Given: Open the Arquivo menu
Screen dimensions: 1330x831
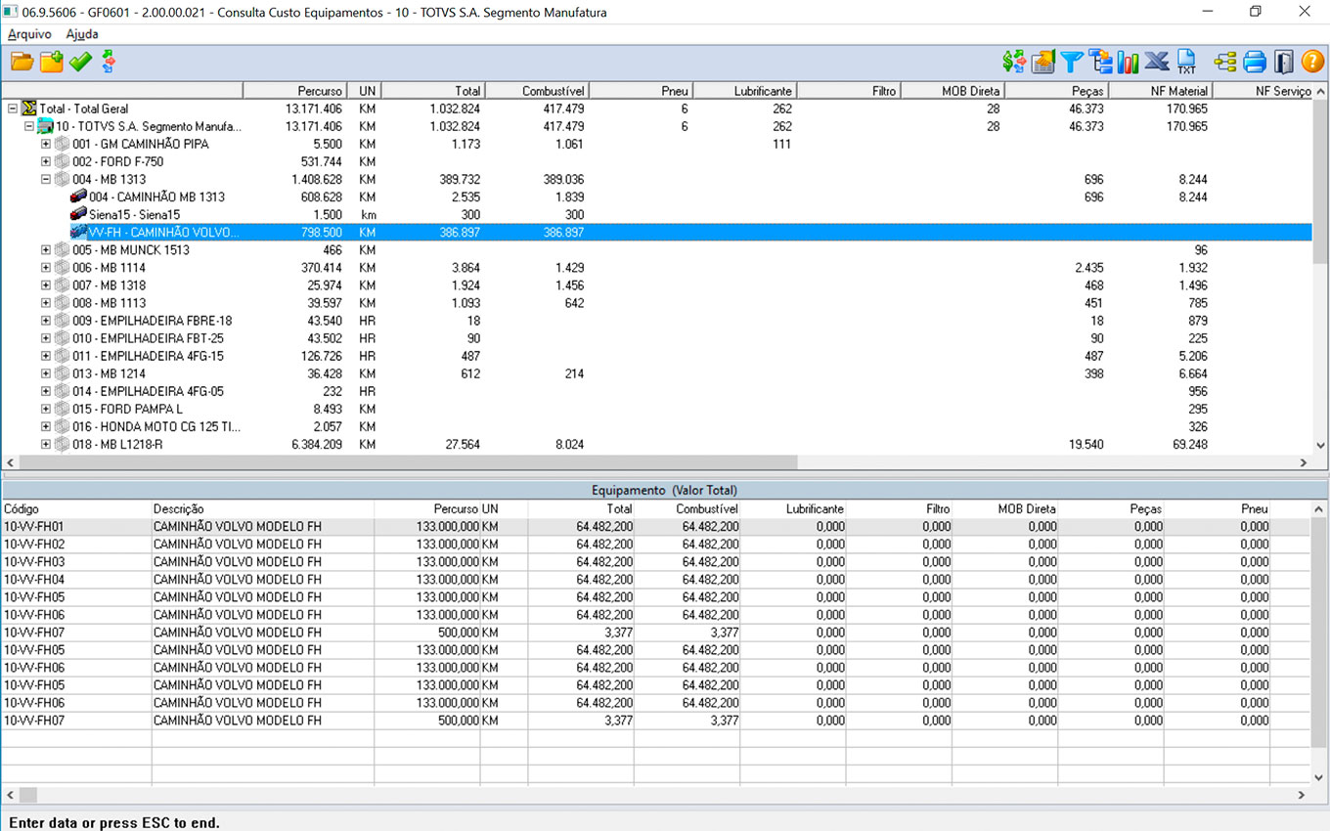Looking at the screenshot, I should pyautogui.click(x=29, y=34).
